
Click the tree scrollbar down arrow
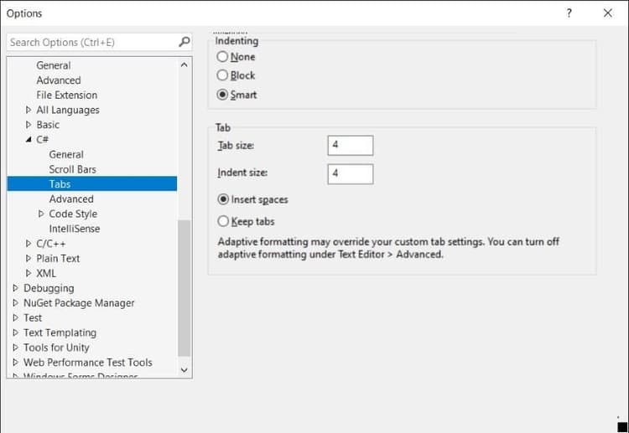point(185,369)
